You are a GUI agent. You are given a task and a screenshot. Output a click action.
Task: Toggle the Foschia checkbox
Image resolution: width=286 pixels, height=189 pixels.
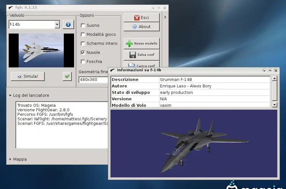[83, 62]
